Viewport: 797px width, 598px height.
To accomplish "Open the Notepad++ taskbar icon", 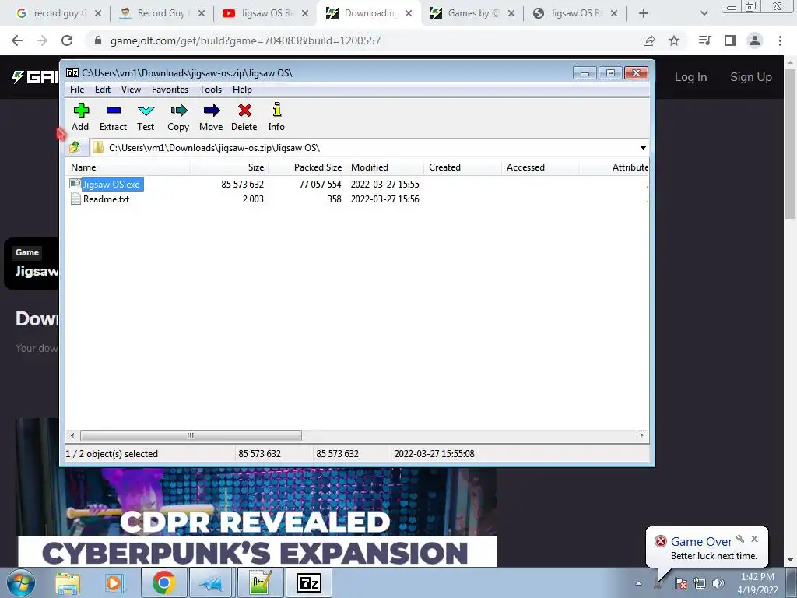I will click(x=260, y=583).
